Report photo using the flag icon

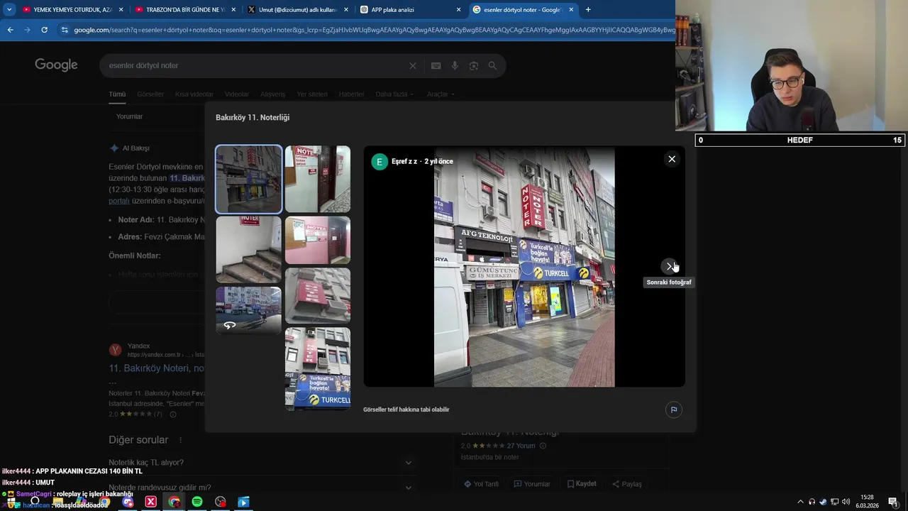coord(673,410)
